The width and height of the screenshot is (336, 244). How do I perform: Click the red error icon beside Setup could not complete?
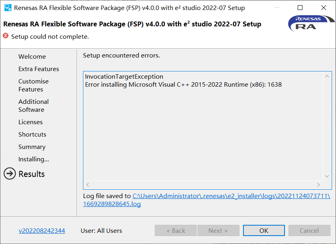[x=6, y=36]
